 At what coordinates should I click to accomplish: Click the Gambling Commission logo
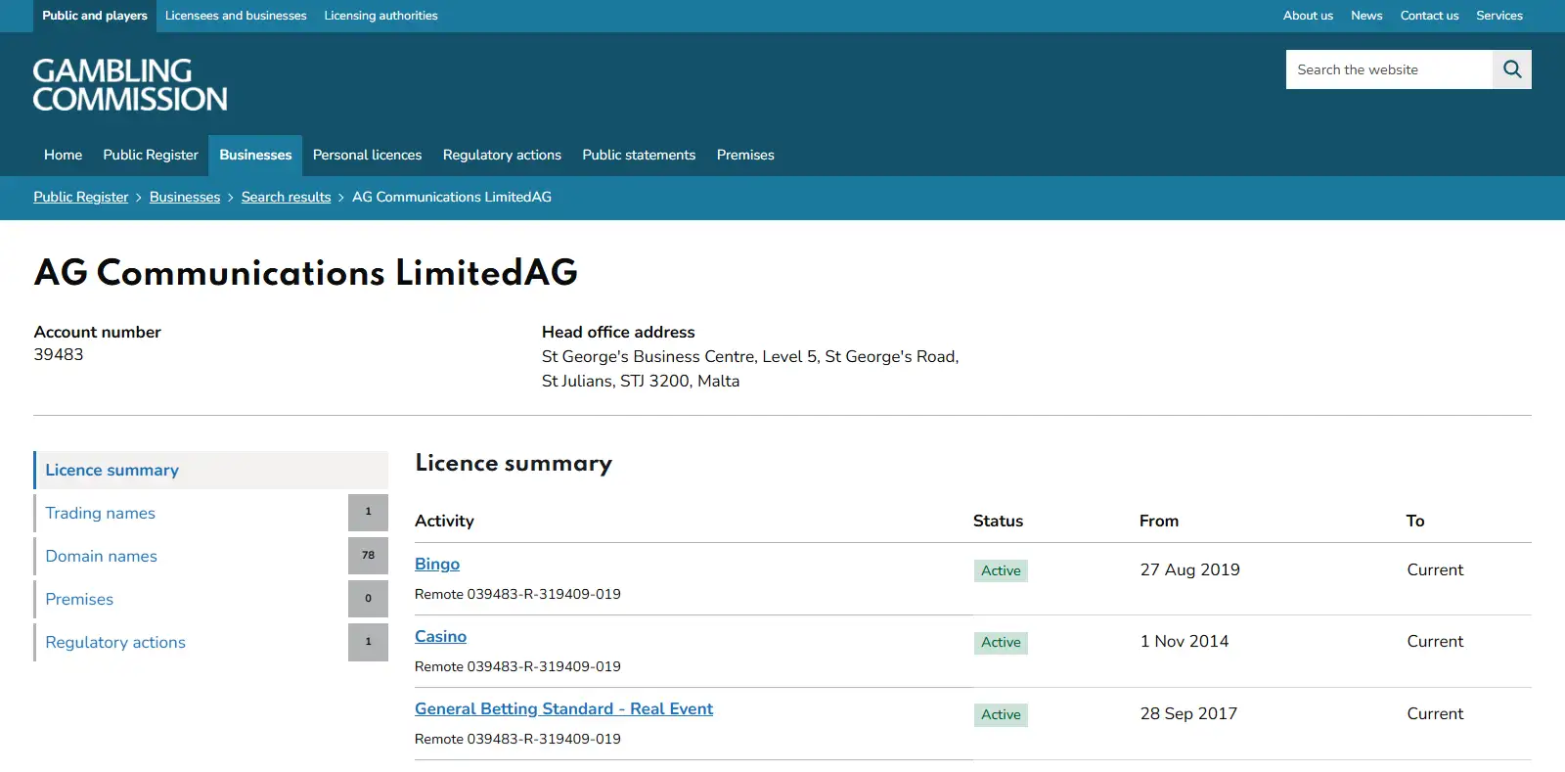pyautogui.click(x=130, y=84)
